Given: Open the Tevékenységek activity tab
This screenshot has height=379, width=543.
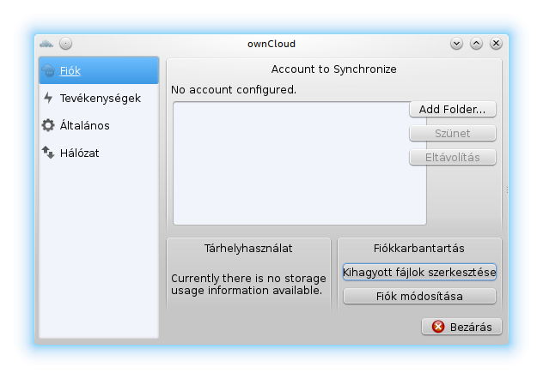Looking at the screenshot, I should click(x=99, y=98).
